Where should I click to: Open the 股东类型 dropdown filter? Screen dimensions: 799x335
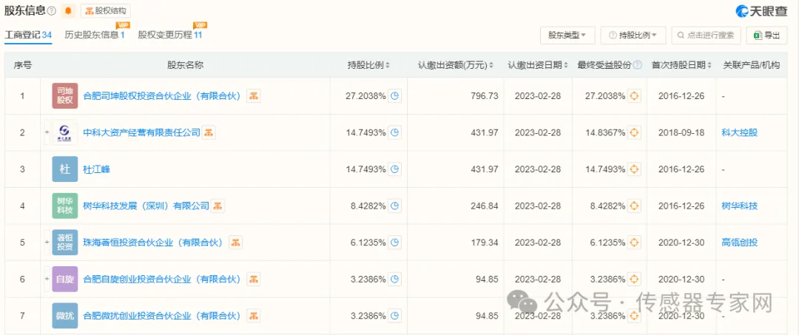tap(567, 35)
